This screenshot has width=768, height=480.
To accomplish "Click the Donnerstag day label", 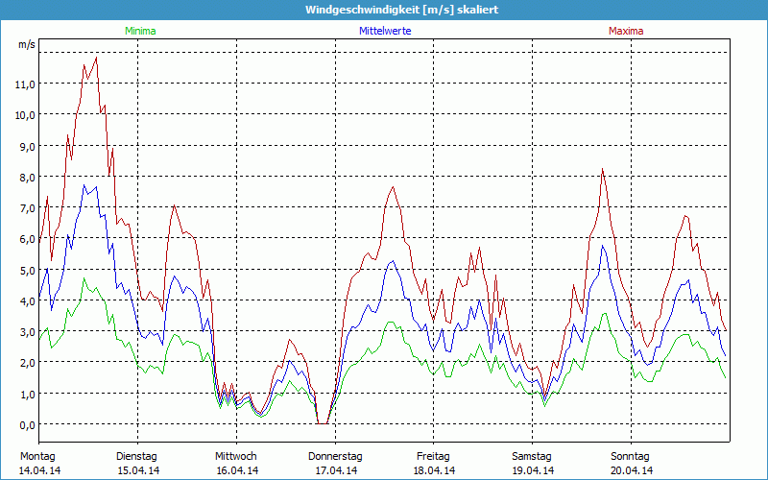I will [x=335, y=456].
